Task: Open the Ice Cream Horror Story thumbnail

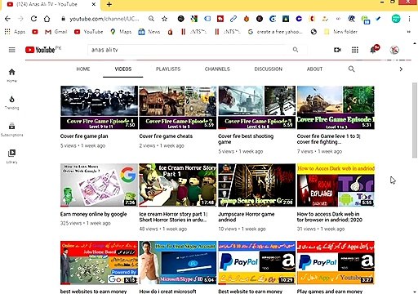Action: point(178,185)
